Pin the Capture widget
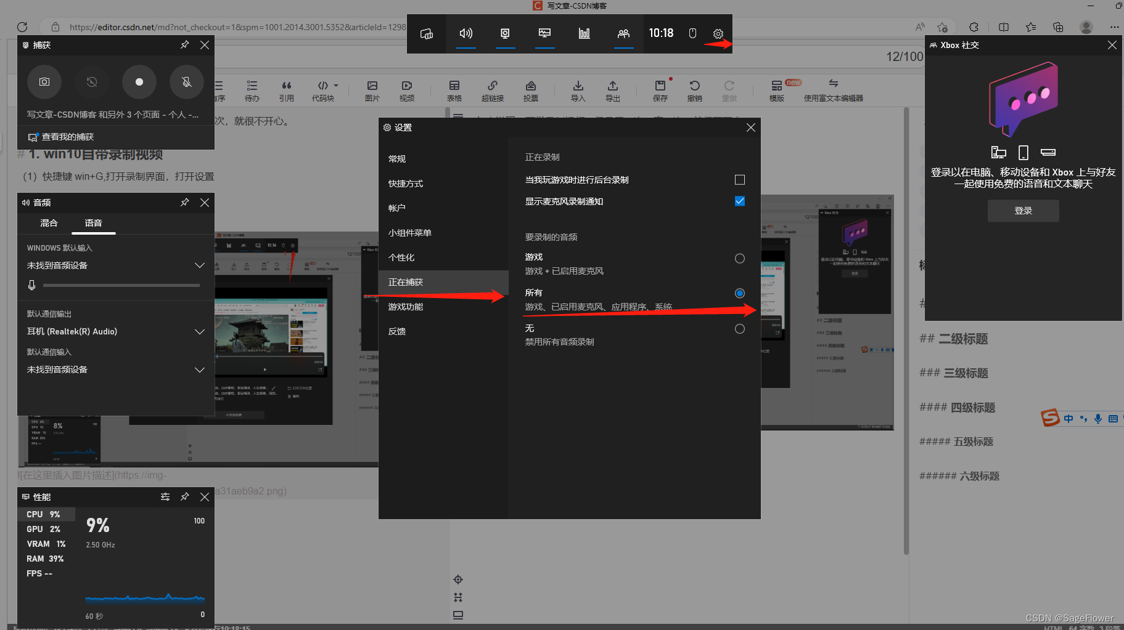The image size is (1124, 630). 184,45
